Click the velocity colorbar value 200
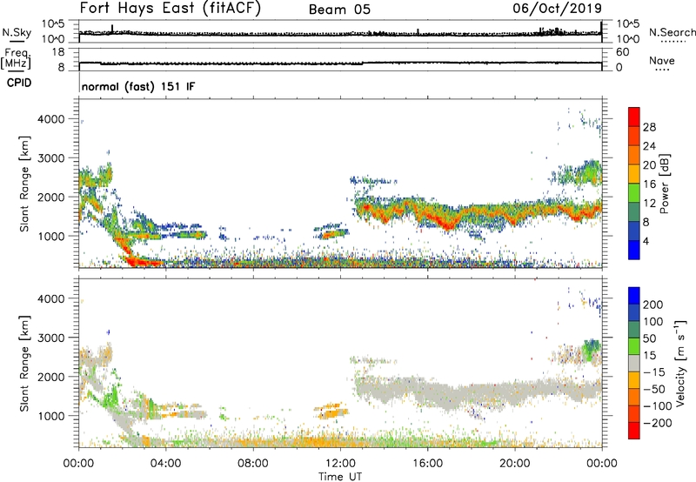The height and width of the screenshot is (482, 696). pos(653,305)
